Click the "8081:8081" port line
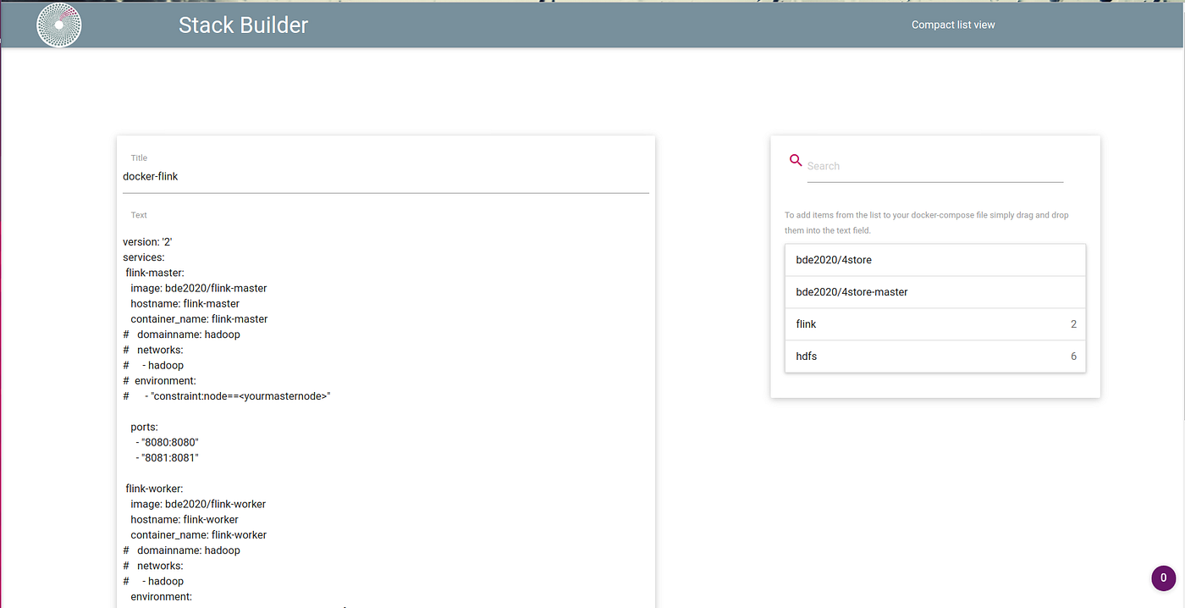Viewport: 1185px width, 608px height. pos(167,457)
